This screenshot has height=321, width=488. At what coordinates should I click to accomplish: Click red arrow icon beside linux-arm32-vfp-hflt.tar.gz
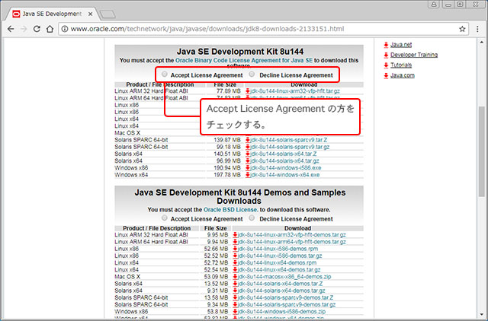(248, 91)
